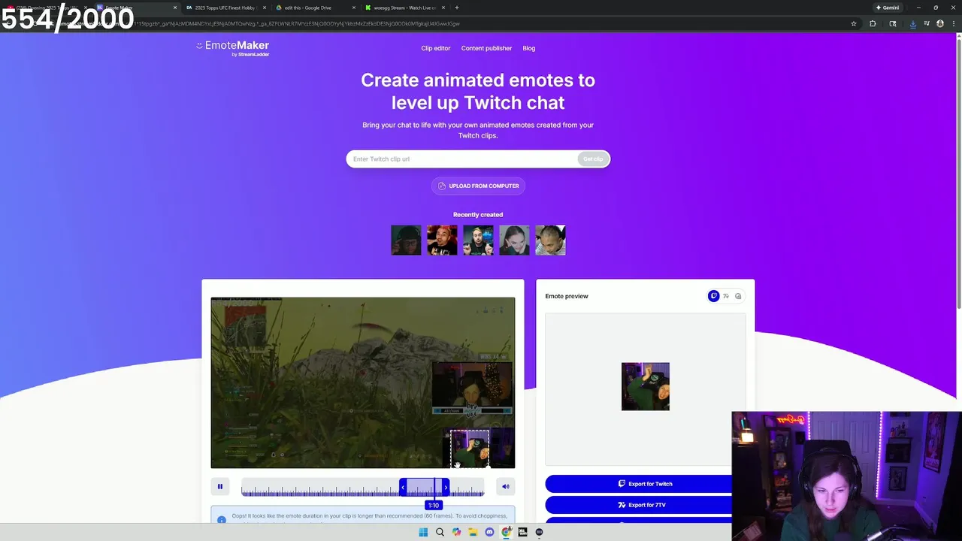
Task: Switch preview to 7TV mode icon
Action: click(725, 296)
